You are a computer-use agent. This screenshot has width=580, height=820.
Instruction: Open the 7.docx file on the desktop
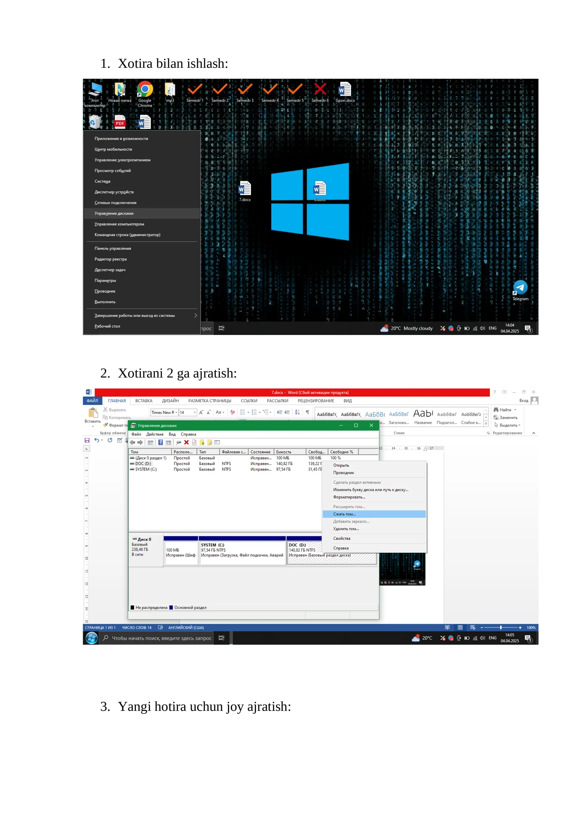pos(245,191)
